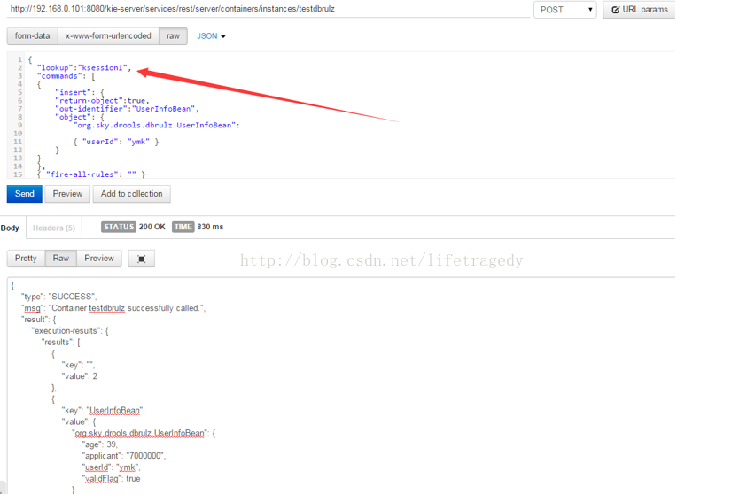
Task: Click the TIME label badge
Action: pyautogui.click(x=183, y=227)
